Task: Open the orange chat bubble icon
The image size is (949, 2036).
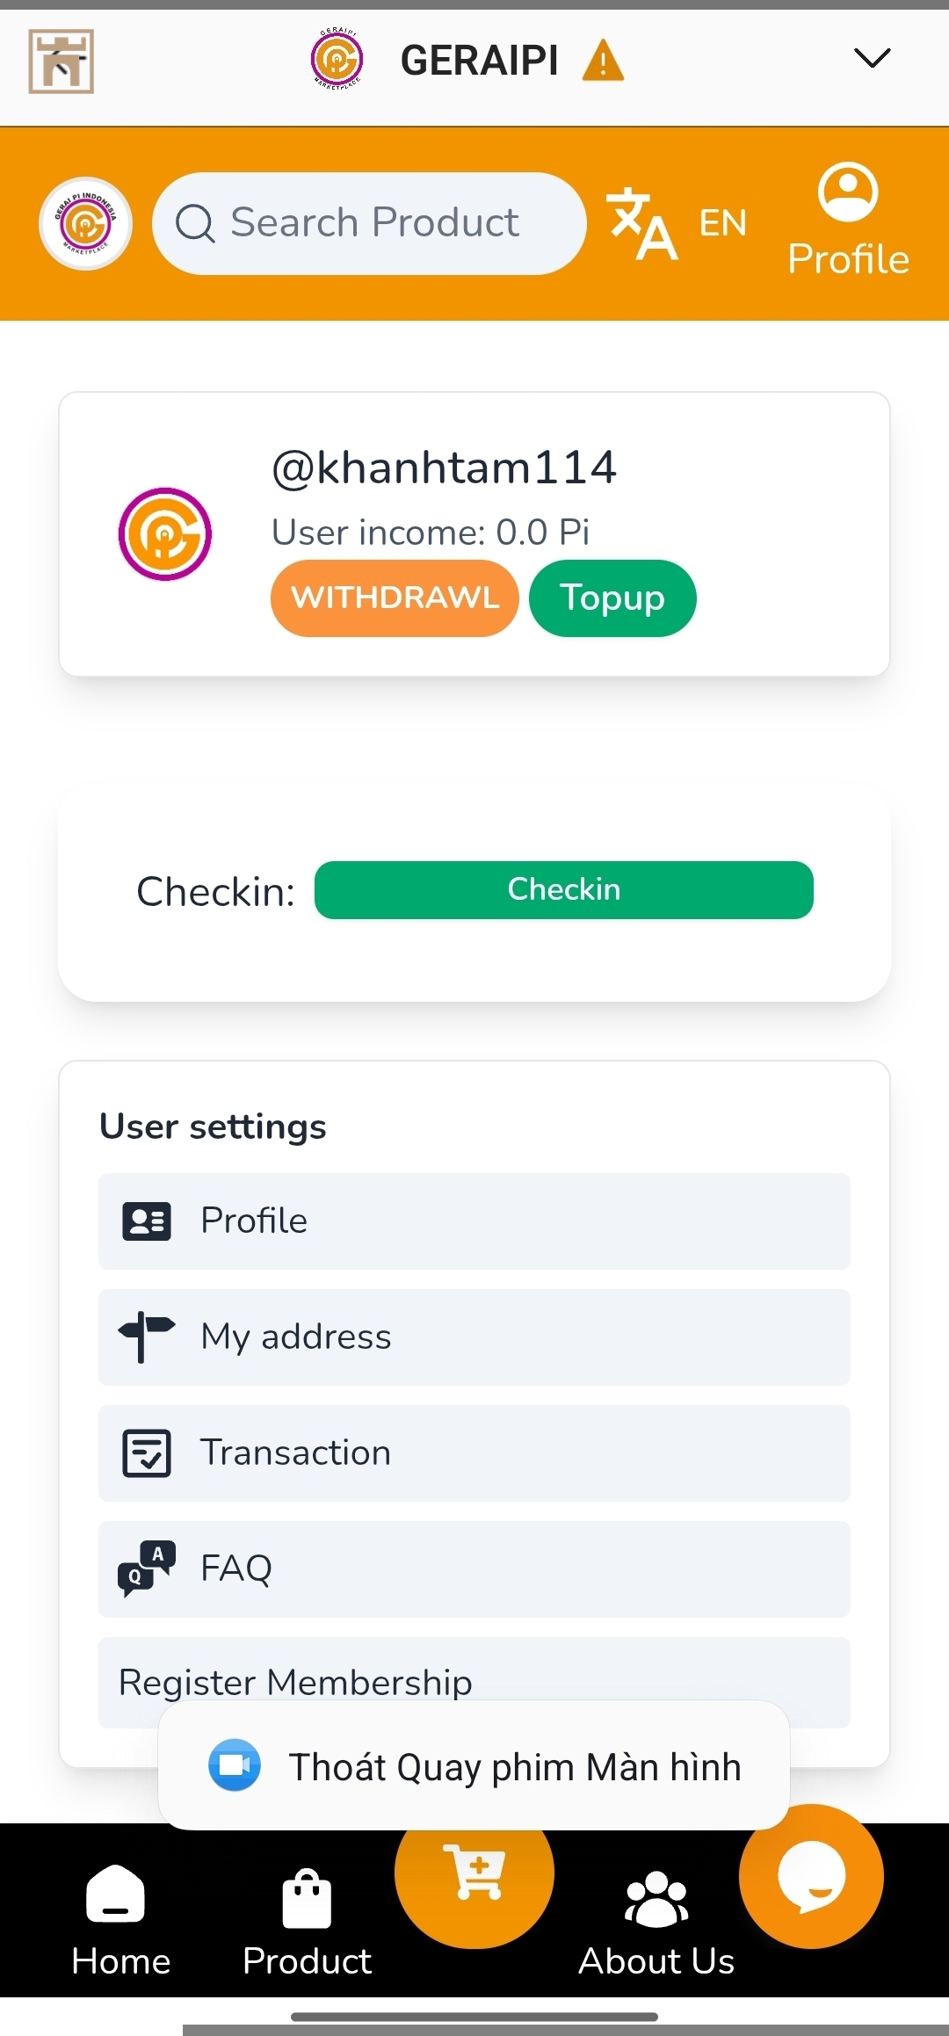Action: pos(811,1876)
